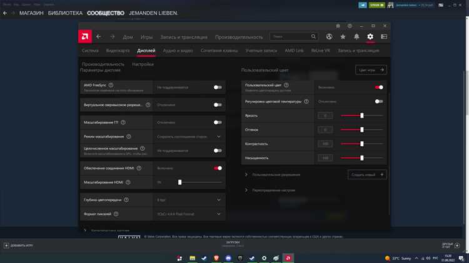Image resolution: width=469 pixels, height=263 pixels.
Task: Click the AMD logo in Radeon Software
Action: tap(85, 37)
